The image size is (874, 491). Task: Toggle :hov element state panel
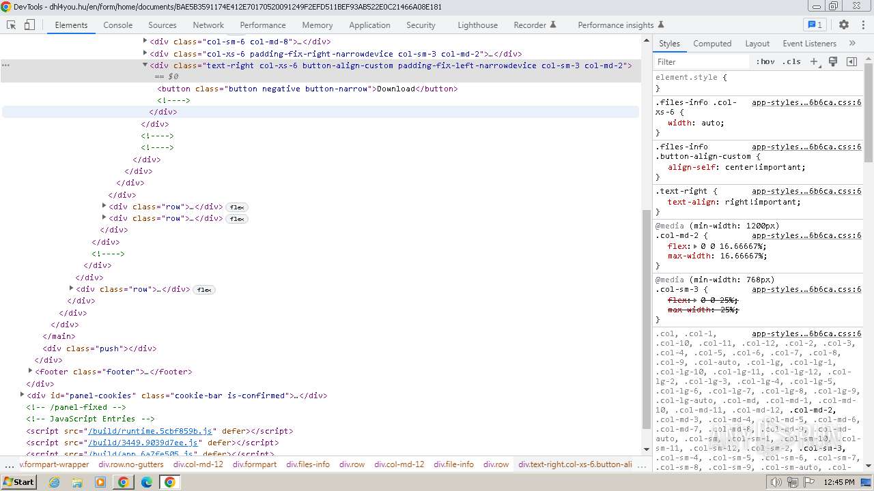[765, 61]
